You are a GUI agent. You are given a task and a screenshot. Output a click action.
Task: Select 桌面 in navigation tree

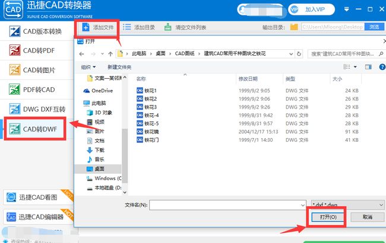tap(98, 169)
